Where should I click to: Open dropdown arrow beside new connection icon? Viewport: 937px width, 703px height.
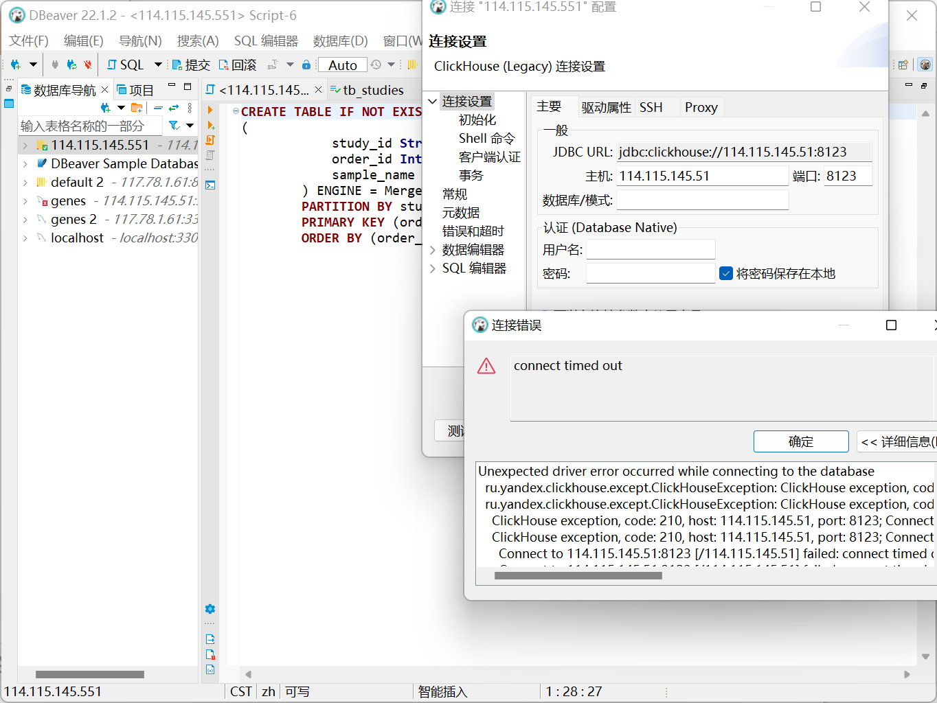tap(32, 65)
